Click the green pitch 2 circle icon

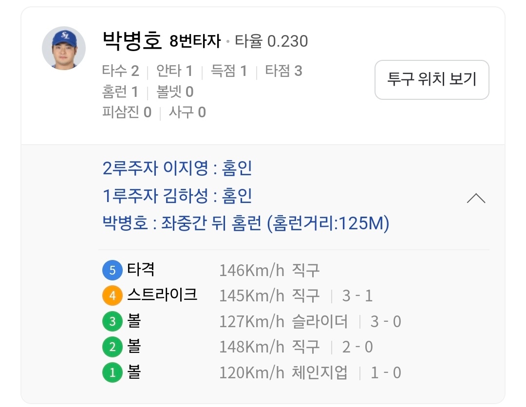(112, 347)
